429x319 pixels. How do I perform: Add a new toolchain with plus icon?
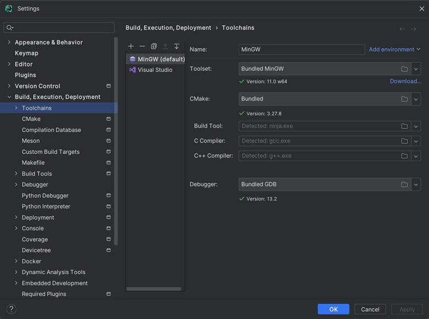point(131,46)
